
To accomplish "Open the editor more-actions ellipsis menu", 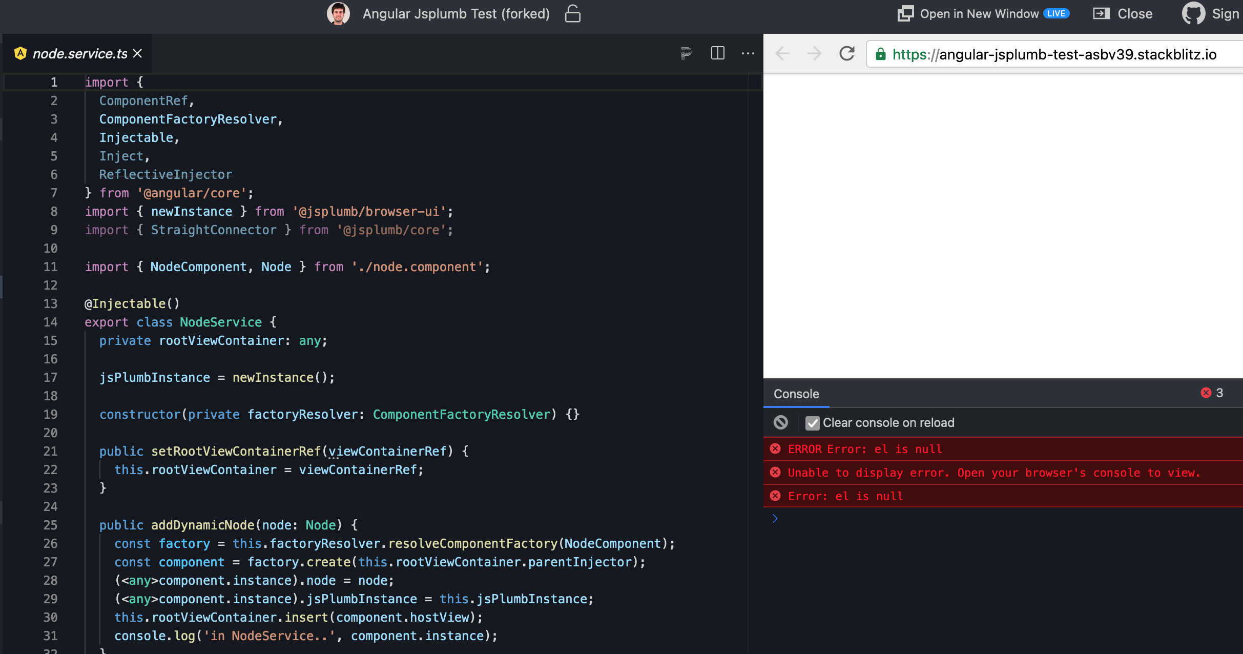I will 749,53.
